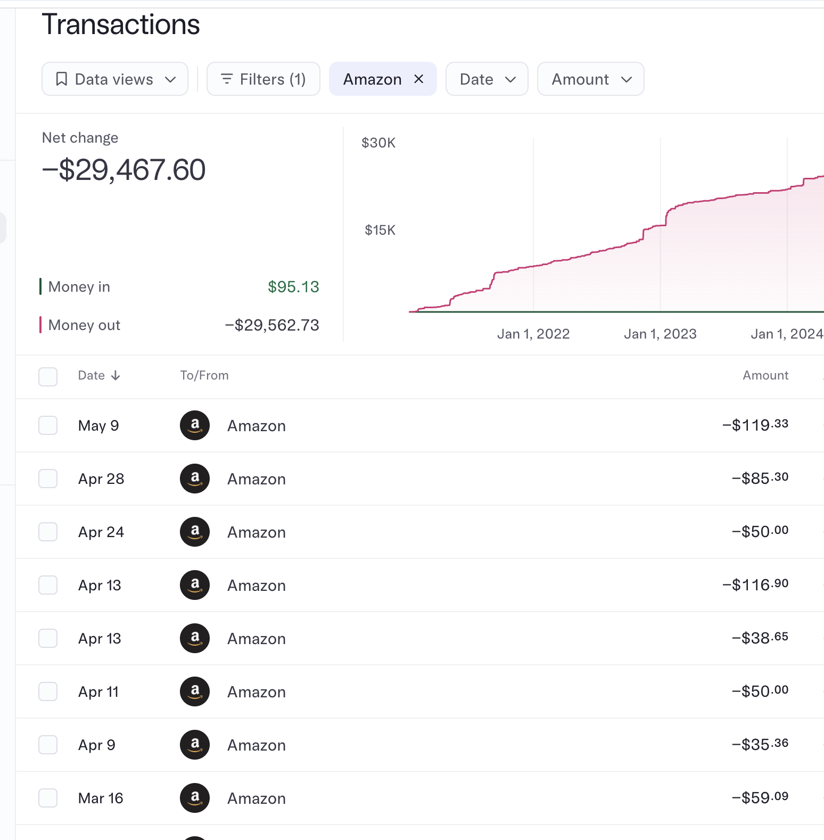This screenshot has width=824, height=840.
Task: Click the Amazon logo in the May 9 row
Action: pyautogui.click(x=195, y=425)
